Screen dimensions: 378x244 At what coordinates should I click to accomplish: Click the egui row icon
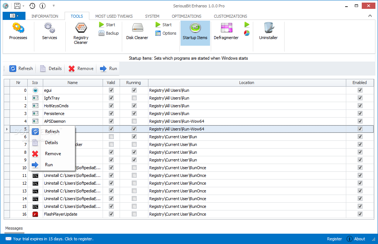(x=35, y=90)
